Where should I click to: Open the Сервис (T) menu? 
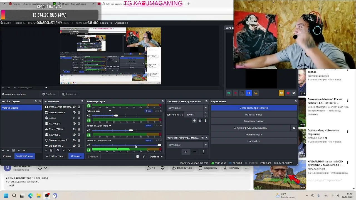coord(106,23)
